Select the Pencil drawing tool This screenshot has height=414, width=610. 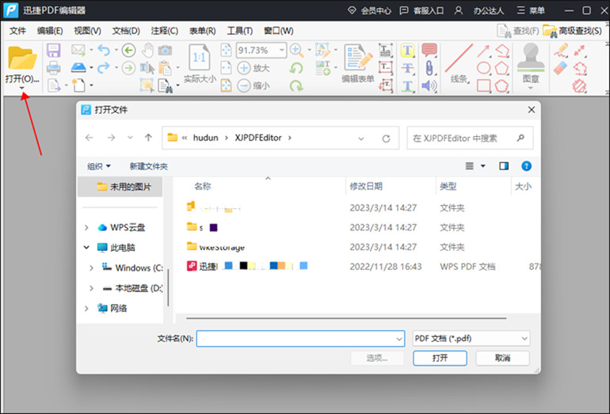tap(561, 51)
